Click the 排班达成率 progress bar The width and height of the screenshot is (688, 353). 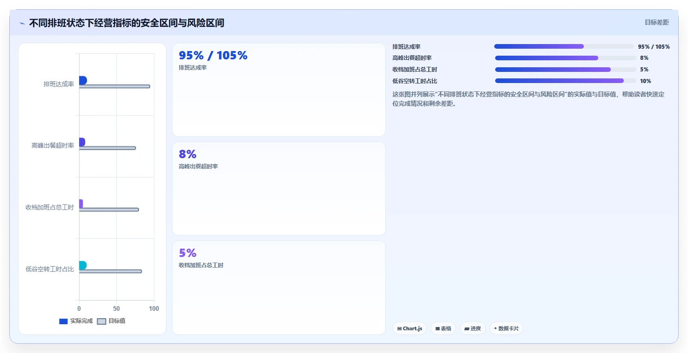[564, 46]
